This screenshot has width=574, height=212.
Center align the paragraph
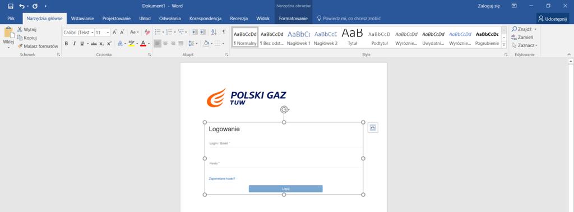[x=165, y=44]
